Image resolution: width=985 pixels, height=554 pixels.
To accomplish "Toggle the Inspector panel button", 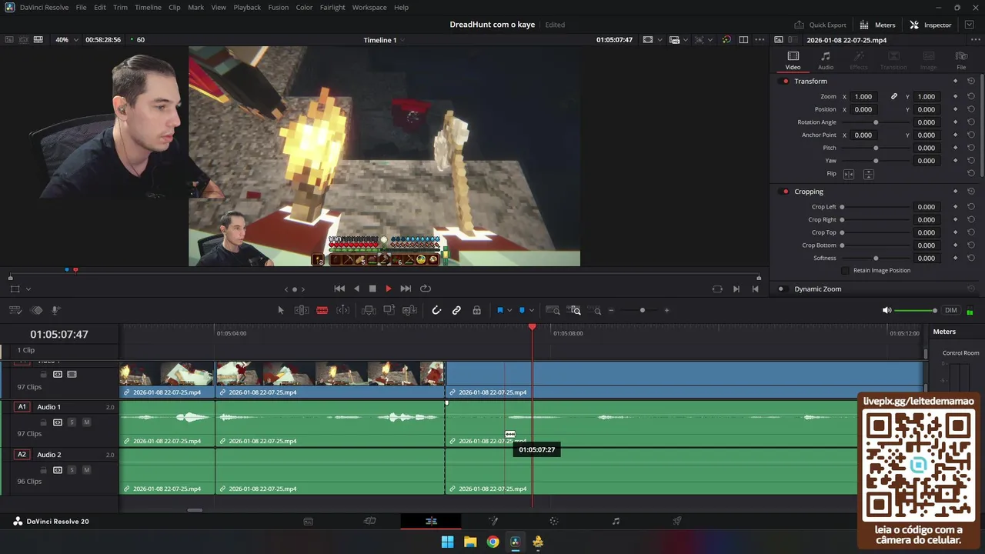I will click(930, 25).
